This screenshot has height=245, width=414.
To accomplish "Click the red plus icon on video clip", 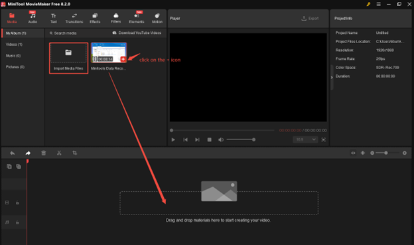I will [123, 59].
